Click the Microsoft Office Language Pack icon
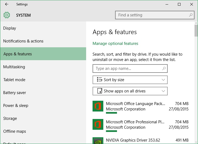 tap(98, 106)
